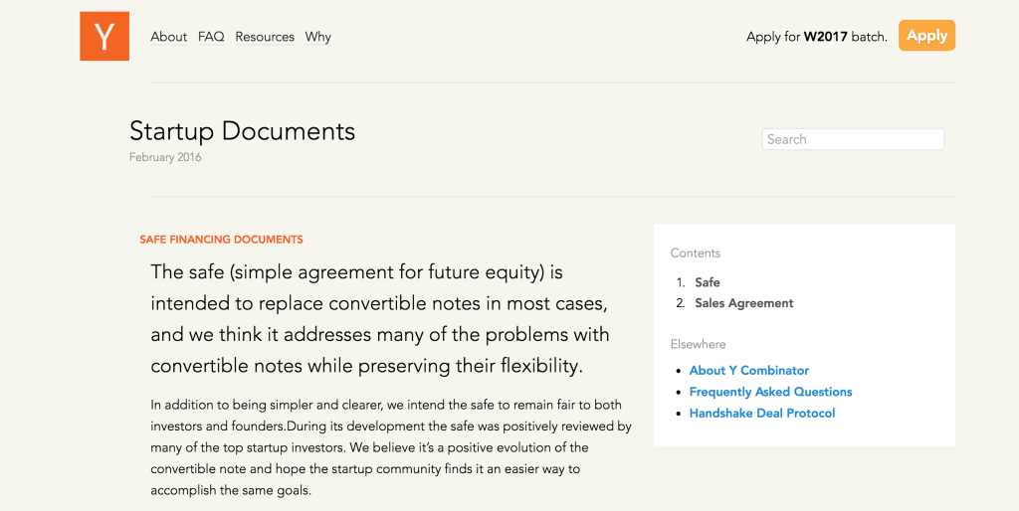Open the Handshake Deal Protocol link

tap(762, 414)
